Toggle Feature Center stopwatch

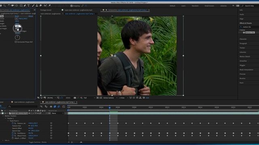(13, 123)
